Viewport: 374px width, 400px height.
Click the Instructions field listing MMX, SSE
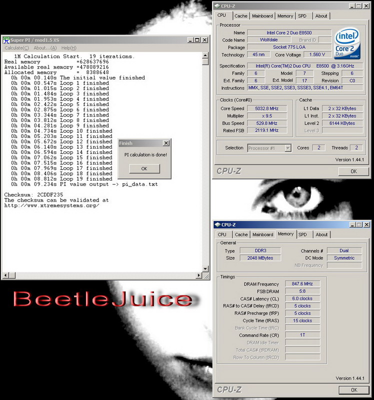[305, 88]
